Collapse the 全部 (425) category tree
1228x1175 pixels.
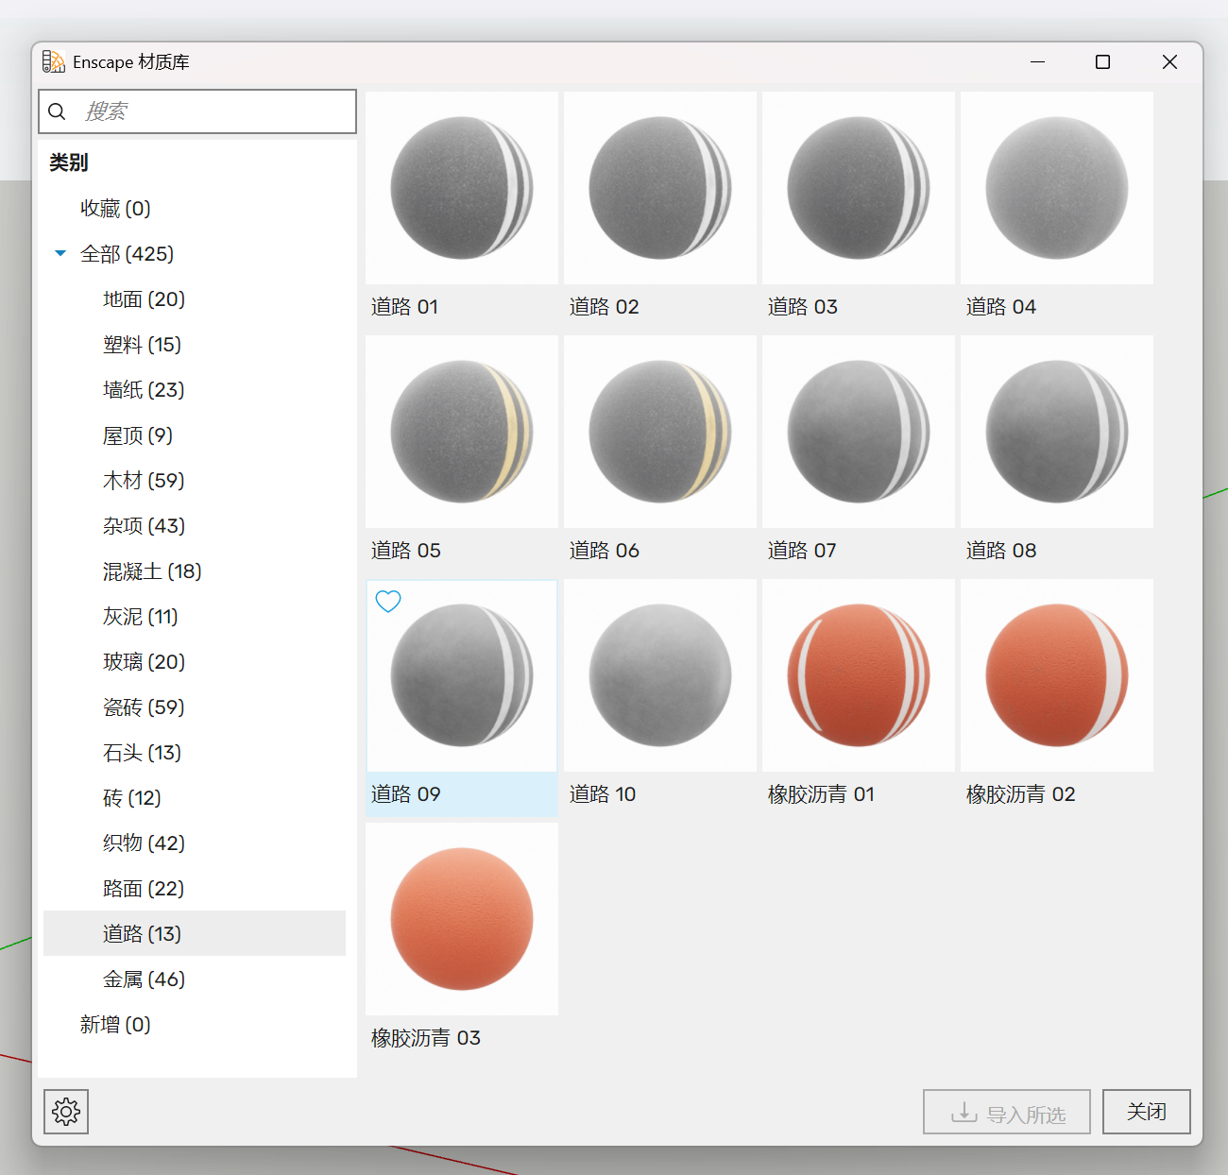(60, 253)
